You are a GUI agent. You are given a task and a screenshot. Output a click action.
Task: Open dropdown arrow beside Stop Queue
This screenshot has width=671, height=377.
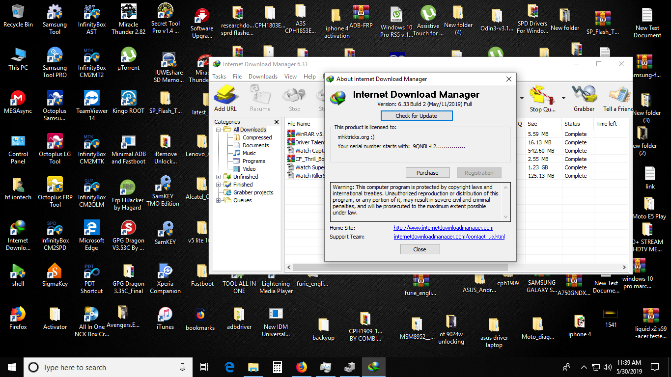563,98
